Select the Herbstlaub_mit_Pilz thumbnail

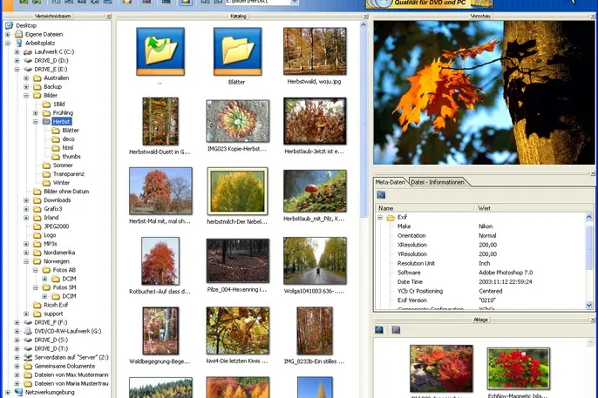click(x=315, y=191)
